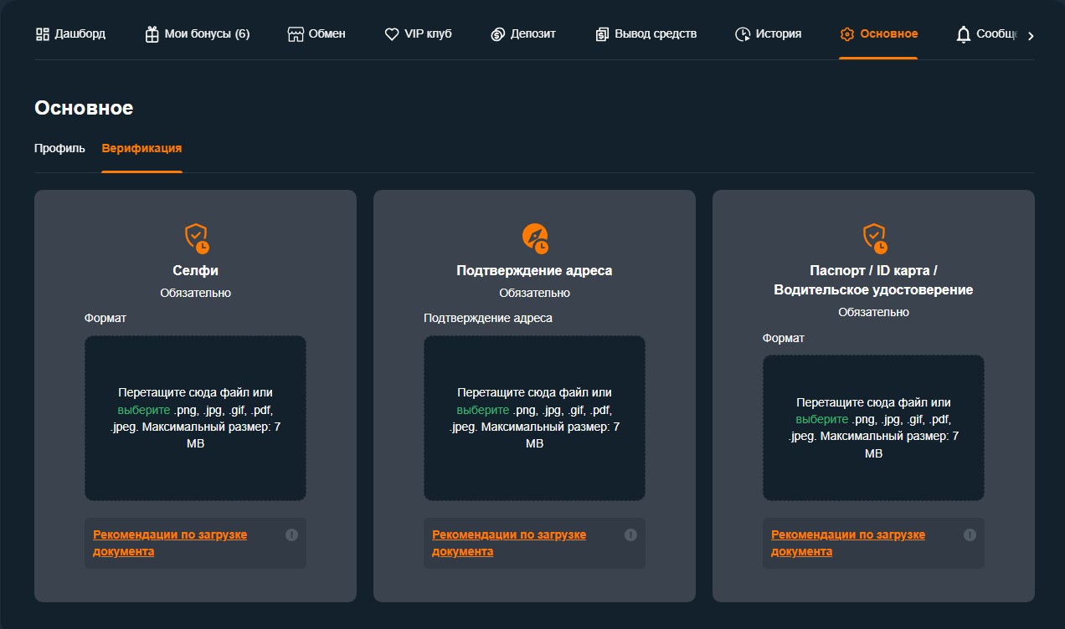Open VIP клуб via the heart icon

(x=391, y=33)
